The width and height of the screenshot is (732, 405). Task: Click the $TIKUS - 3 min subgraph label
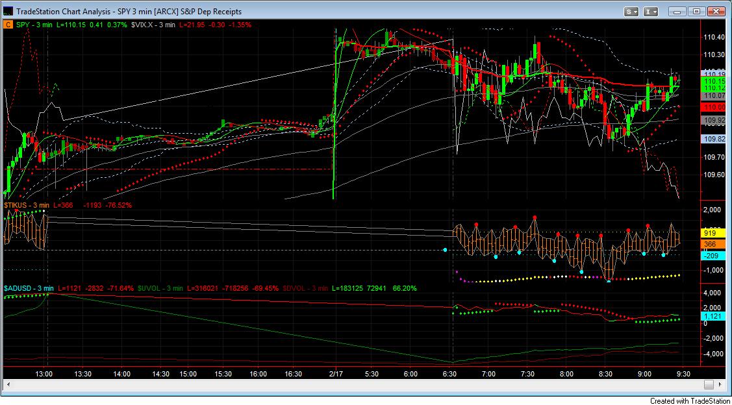27,205
